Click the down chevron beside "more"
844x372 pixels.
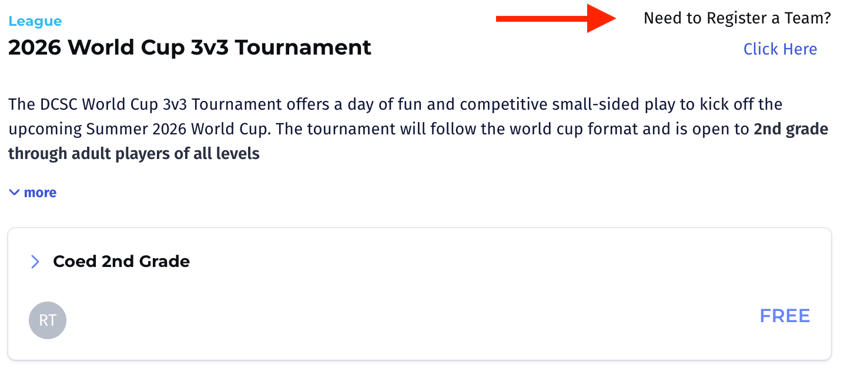click(x=15, y=192)
